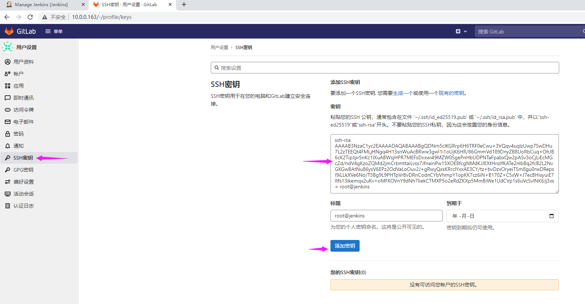Image resolution: width=585 pixels, height=304 pixels.
Task: Close the SSH密钥 GitLab tab
Action: 170,5
